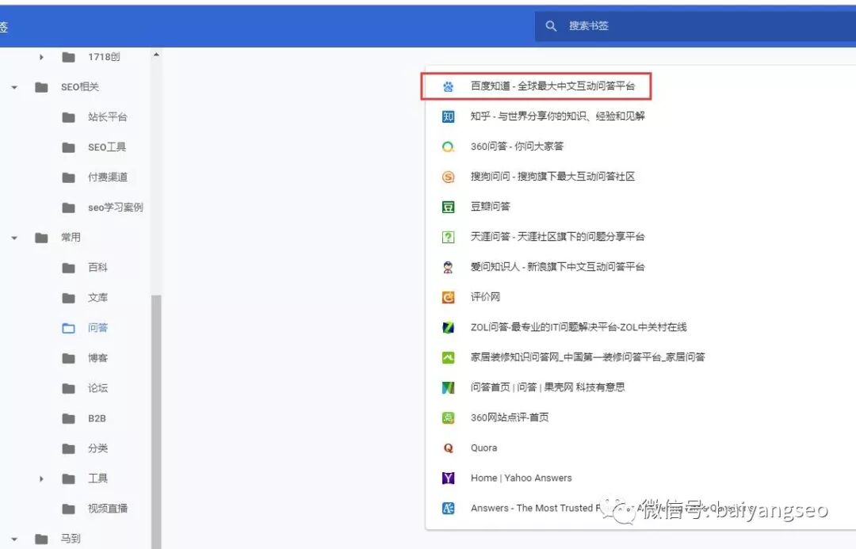856x549 pixels.
Task: Open Home | Yahoo Answers bookmark
Action: coord(522,478)
